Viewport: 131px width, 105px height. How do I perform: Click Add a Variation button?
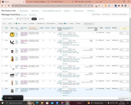point(96,14)
